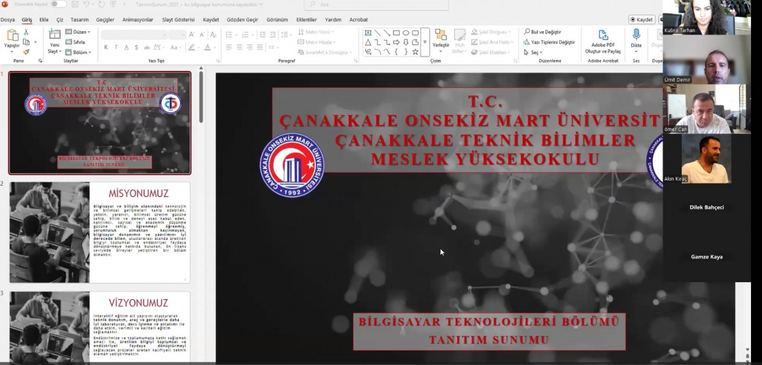Switch to the Tasarım tab
The height and width of the screenshot is (365, 762).
[x=80, y=20]
